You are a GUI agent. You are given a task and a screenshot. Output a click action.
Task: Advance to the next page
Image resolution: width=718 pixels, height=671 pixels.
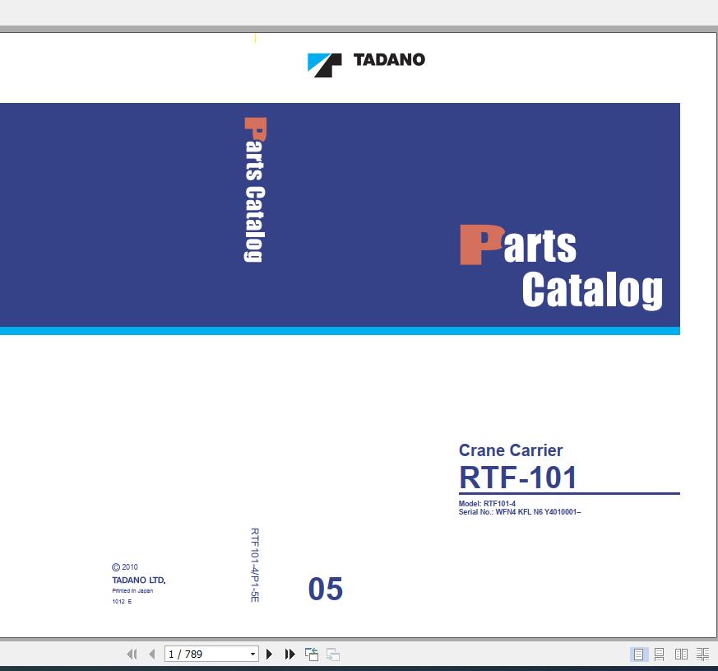(x=271, y=654)
